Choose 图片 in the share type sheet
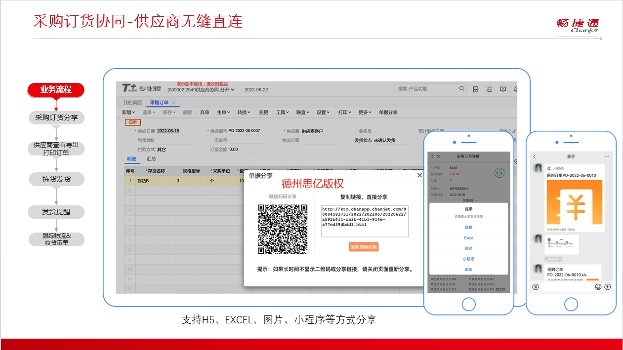Screen dimensions: 623x350 (x=468, y=248)
